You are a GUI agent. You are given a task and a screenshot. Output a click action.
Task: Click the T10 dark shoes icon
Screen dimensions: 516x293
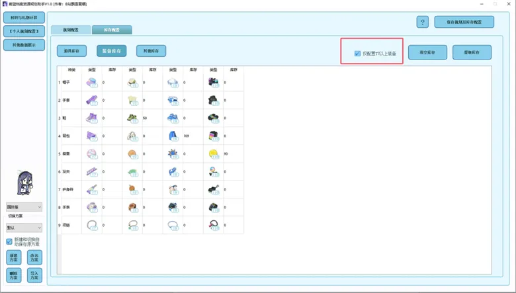coord(214,118)
